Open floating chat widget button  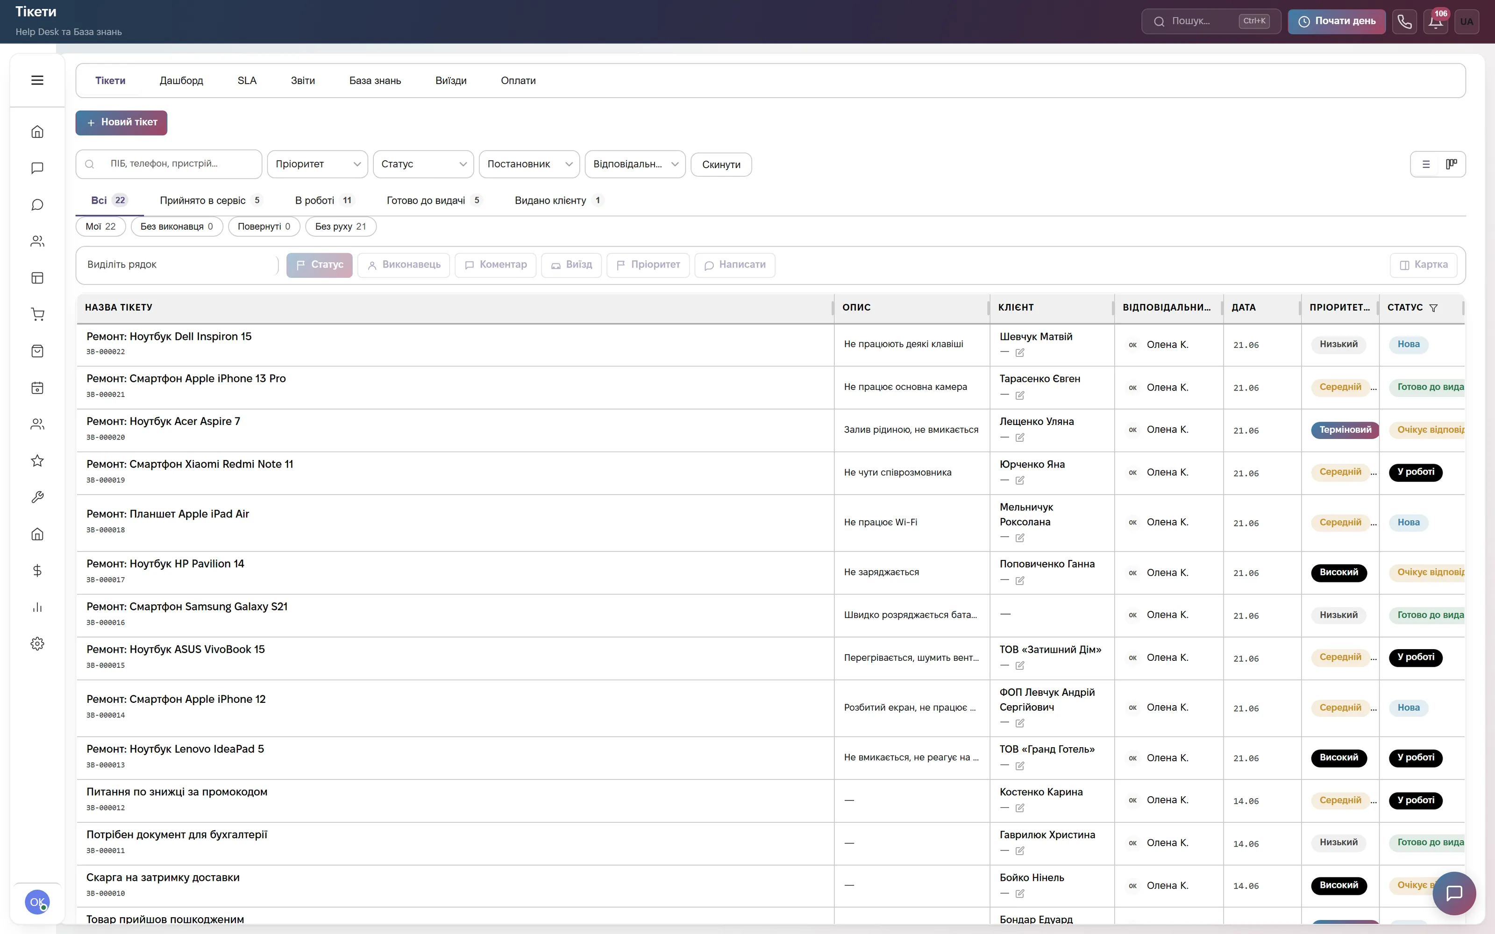pyautogui.click(x=1454, y=893)
